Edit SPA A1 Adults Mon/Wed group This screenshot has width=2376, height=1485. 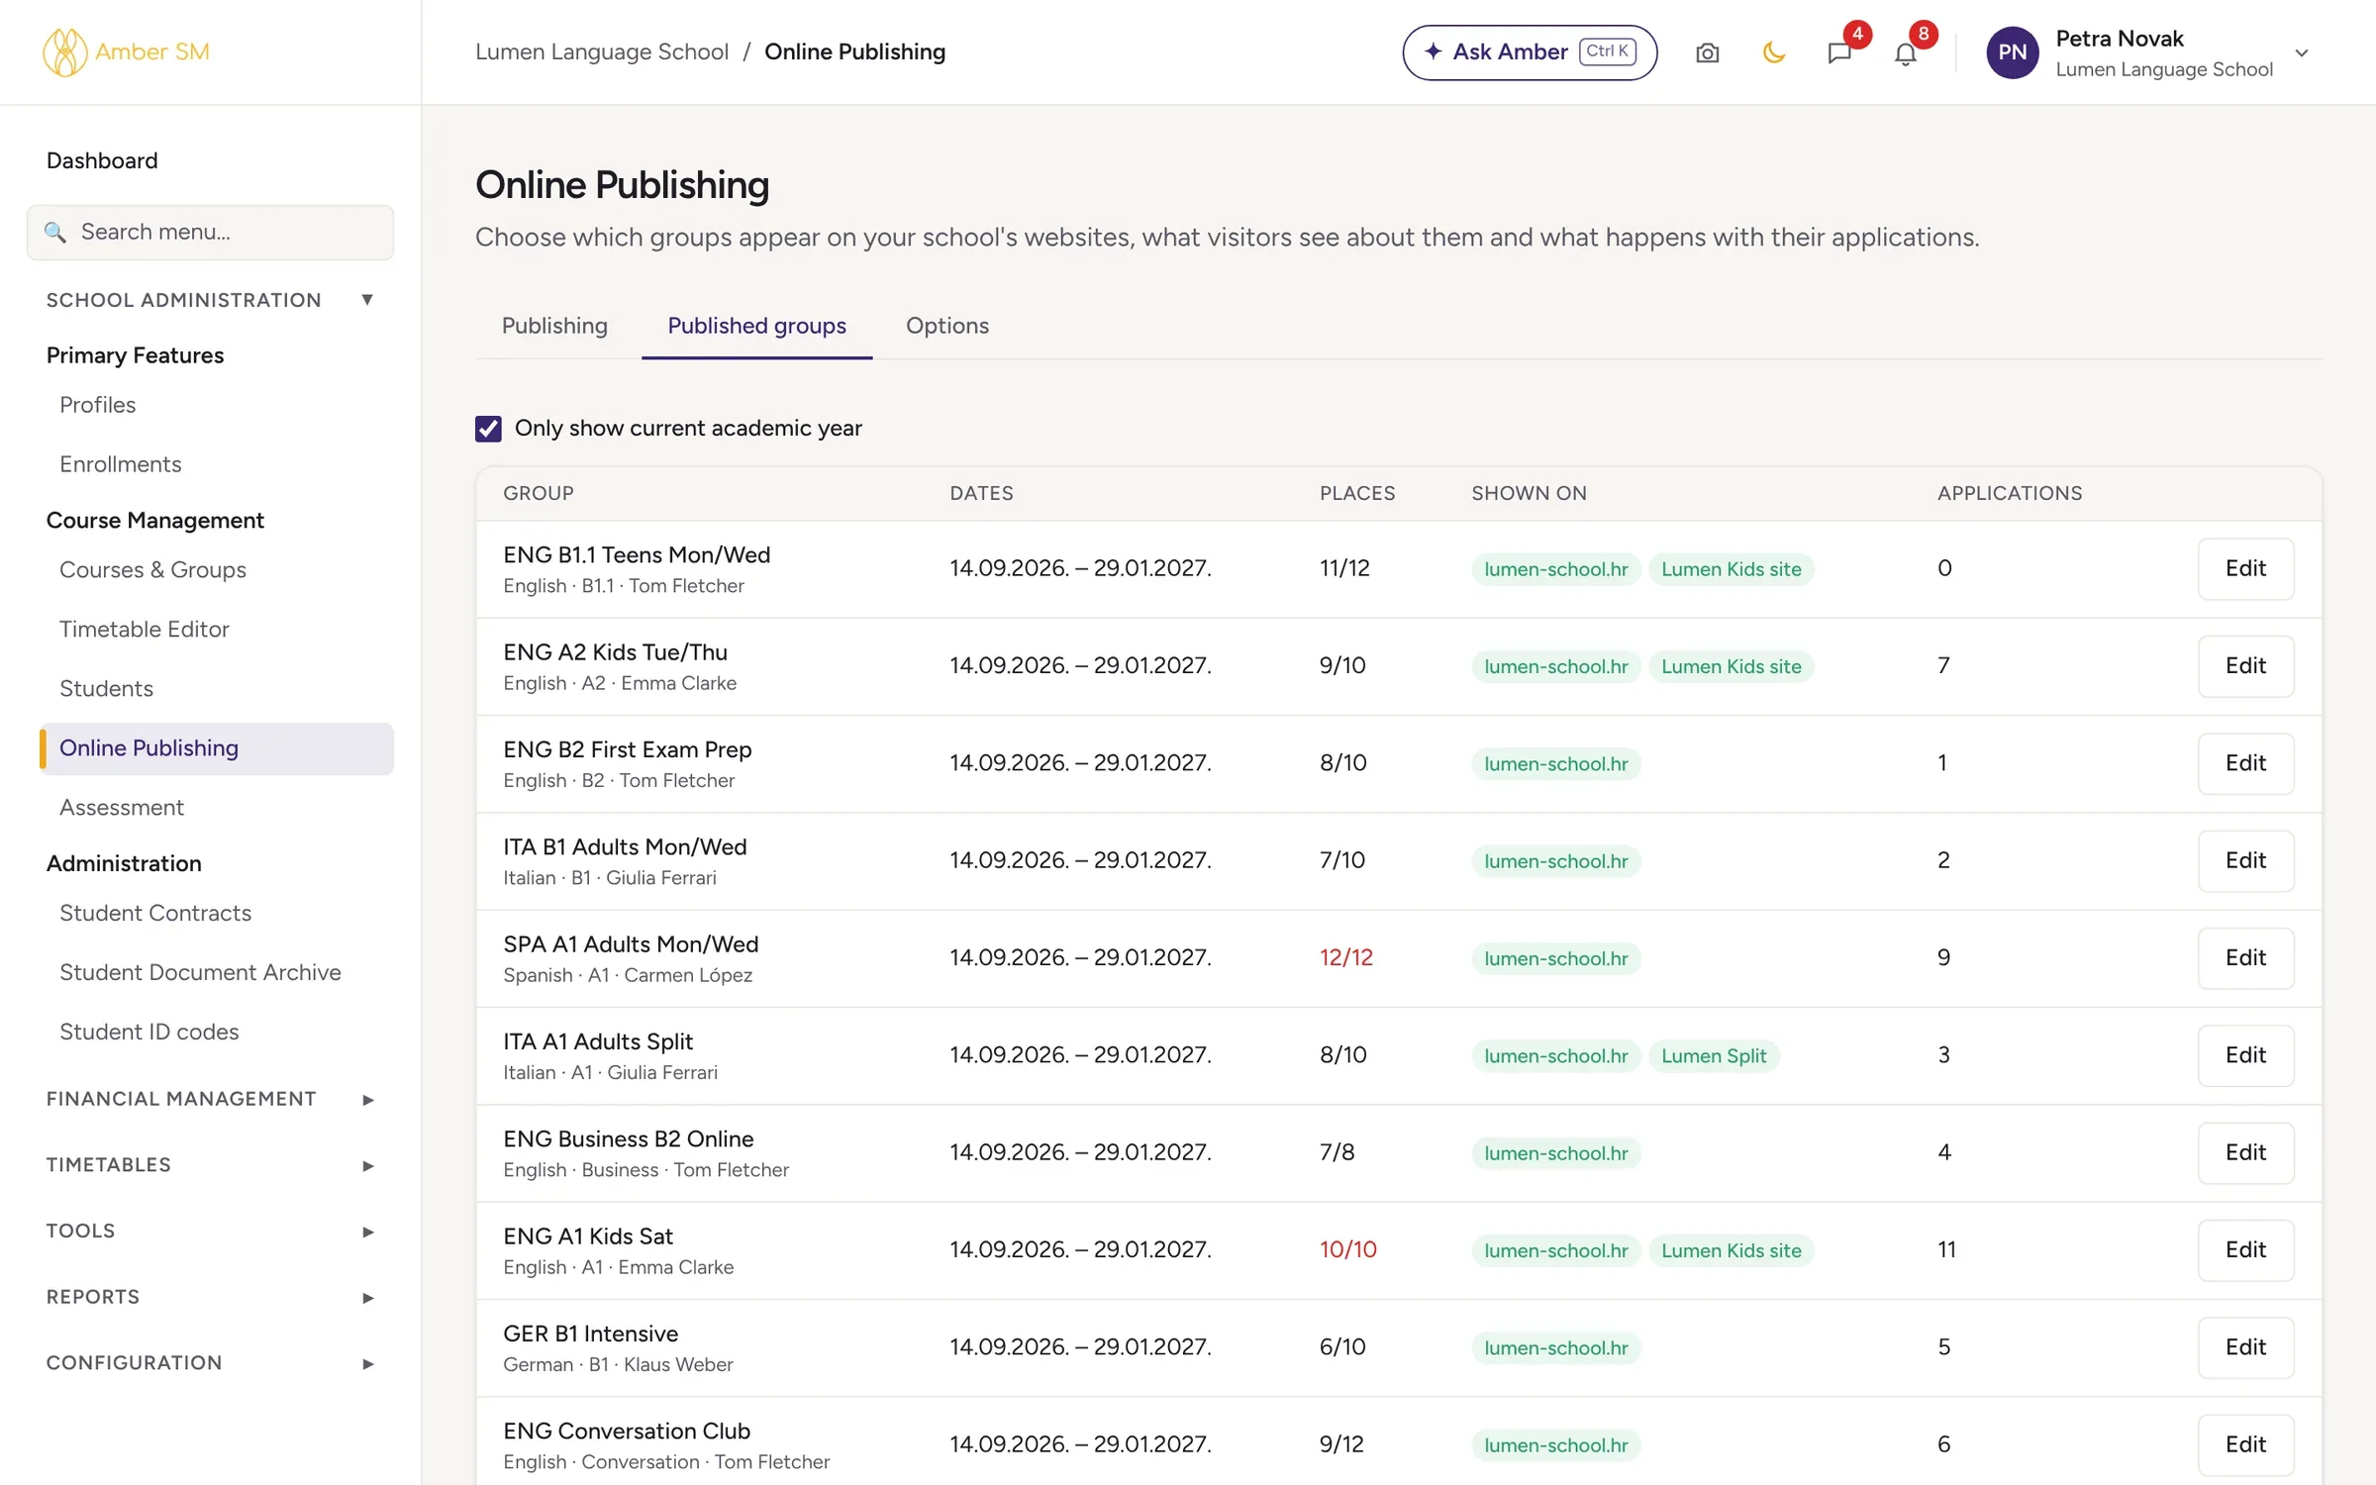[x=2245, y=957]
